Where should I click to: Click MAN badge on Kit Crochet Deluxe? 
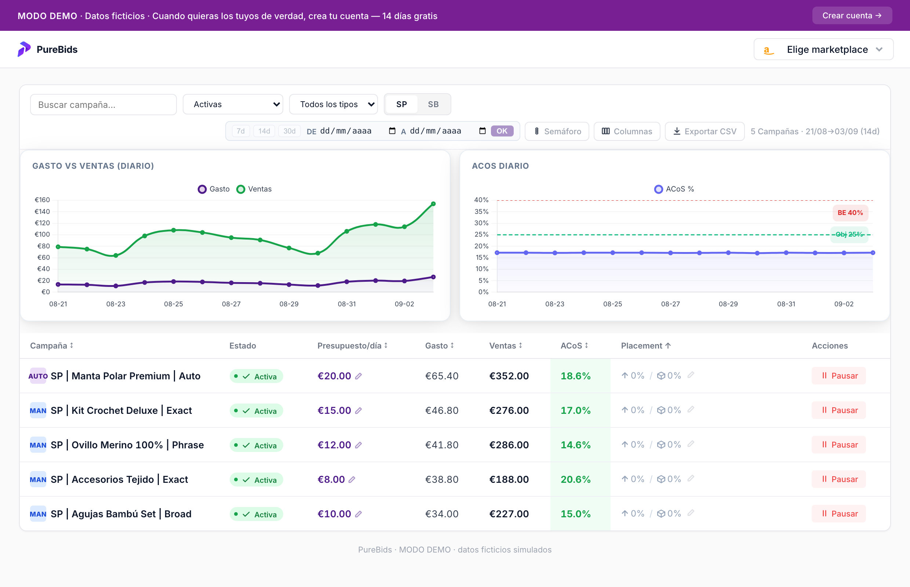click(38, 411)
